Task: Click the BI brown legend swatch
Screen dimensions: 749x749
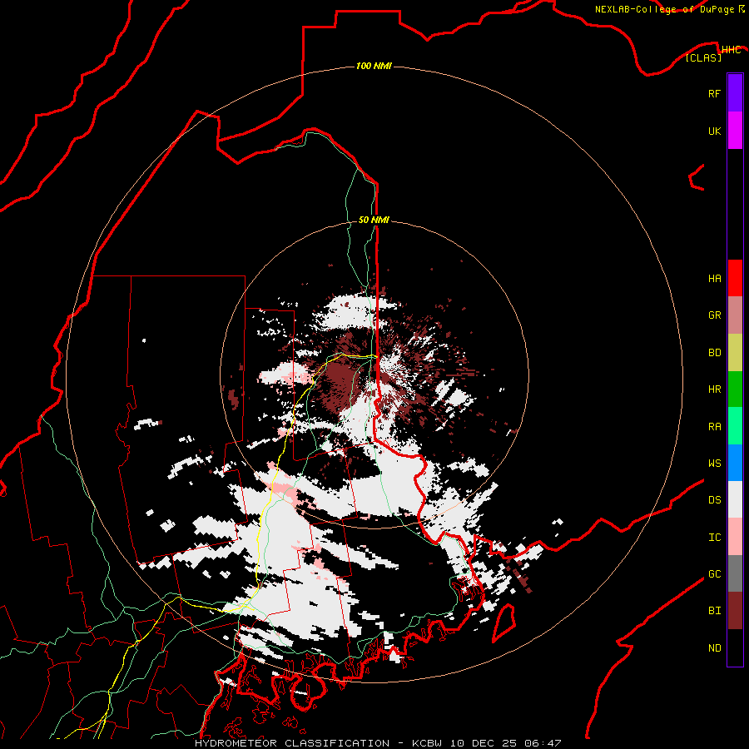Action: 735,611
